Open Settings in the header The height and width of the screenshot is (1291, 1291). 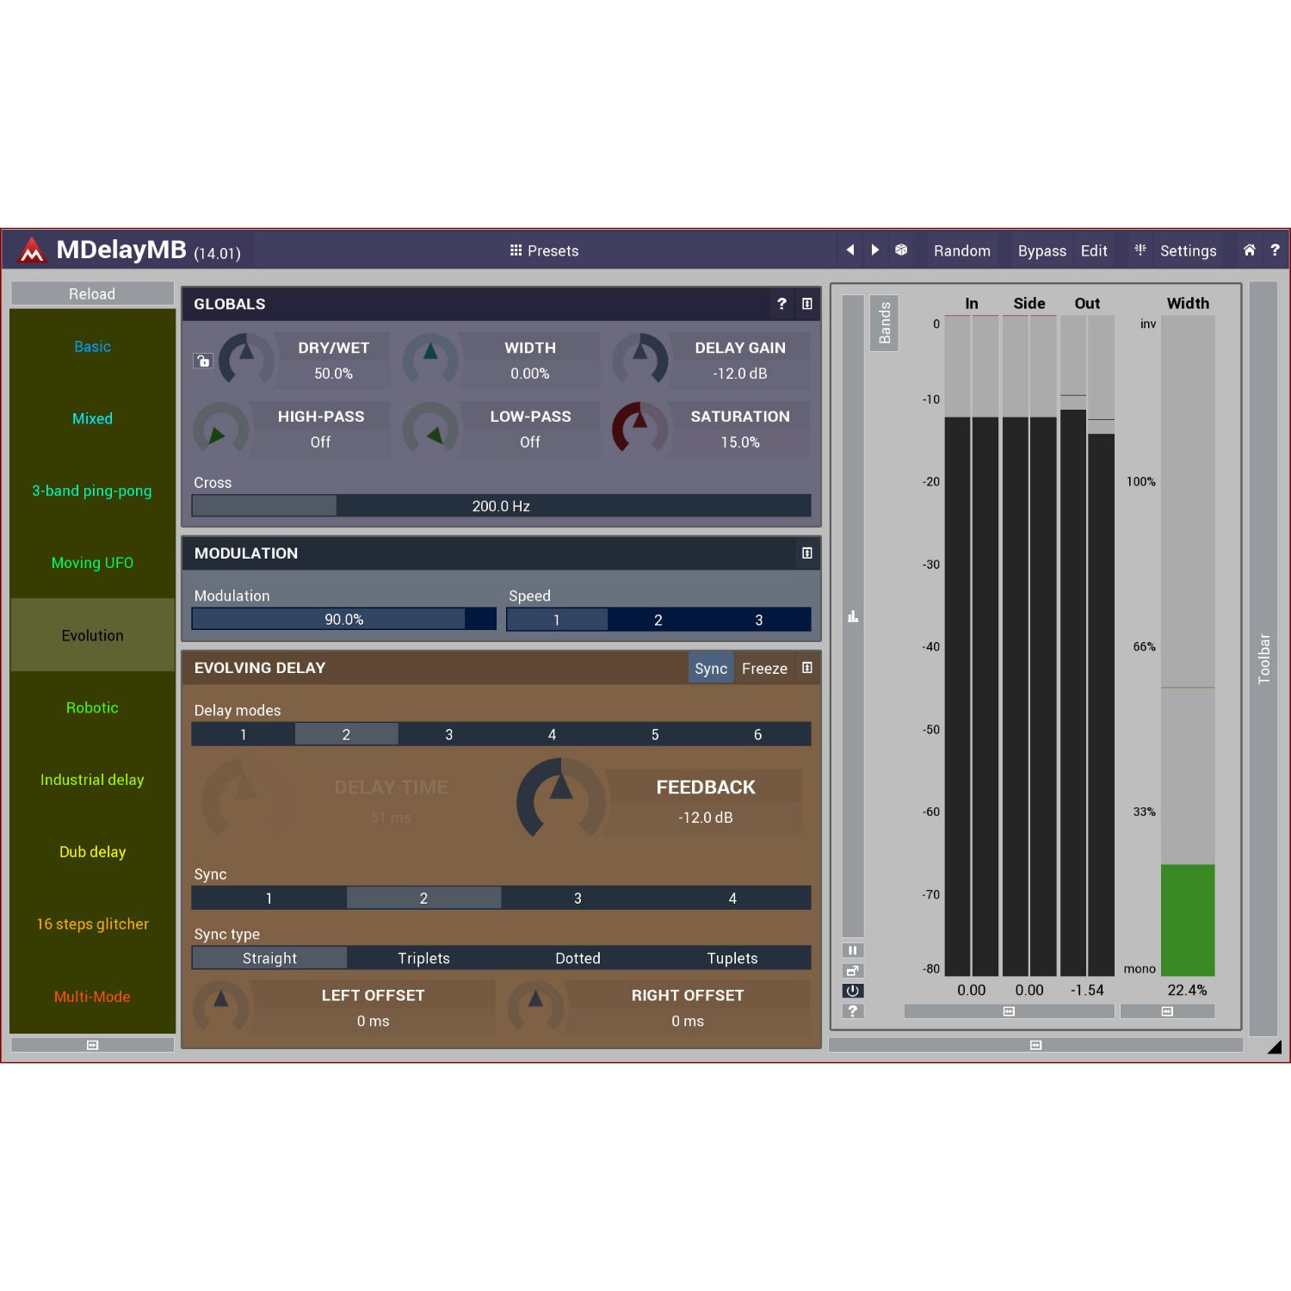point(1188,250)
